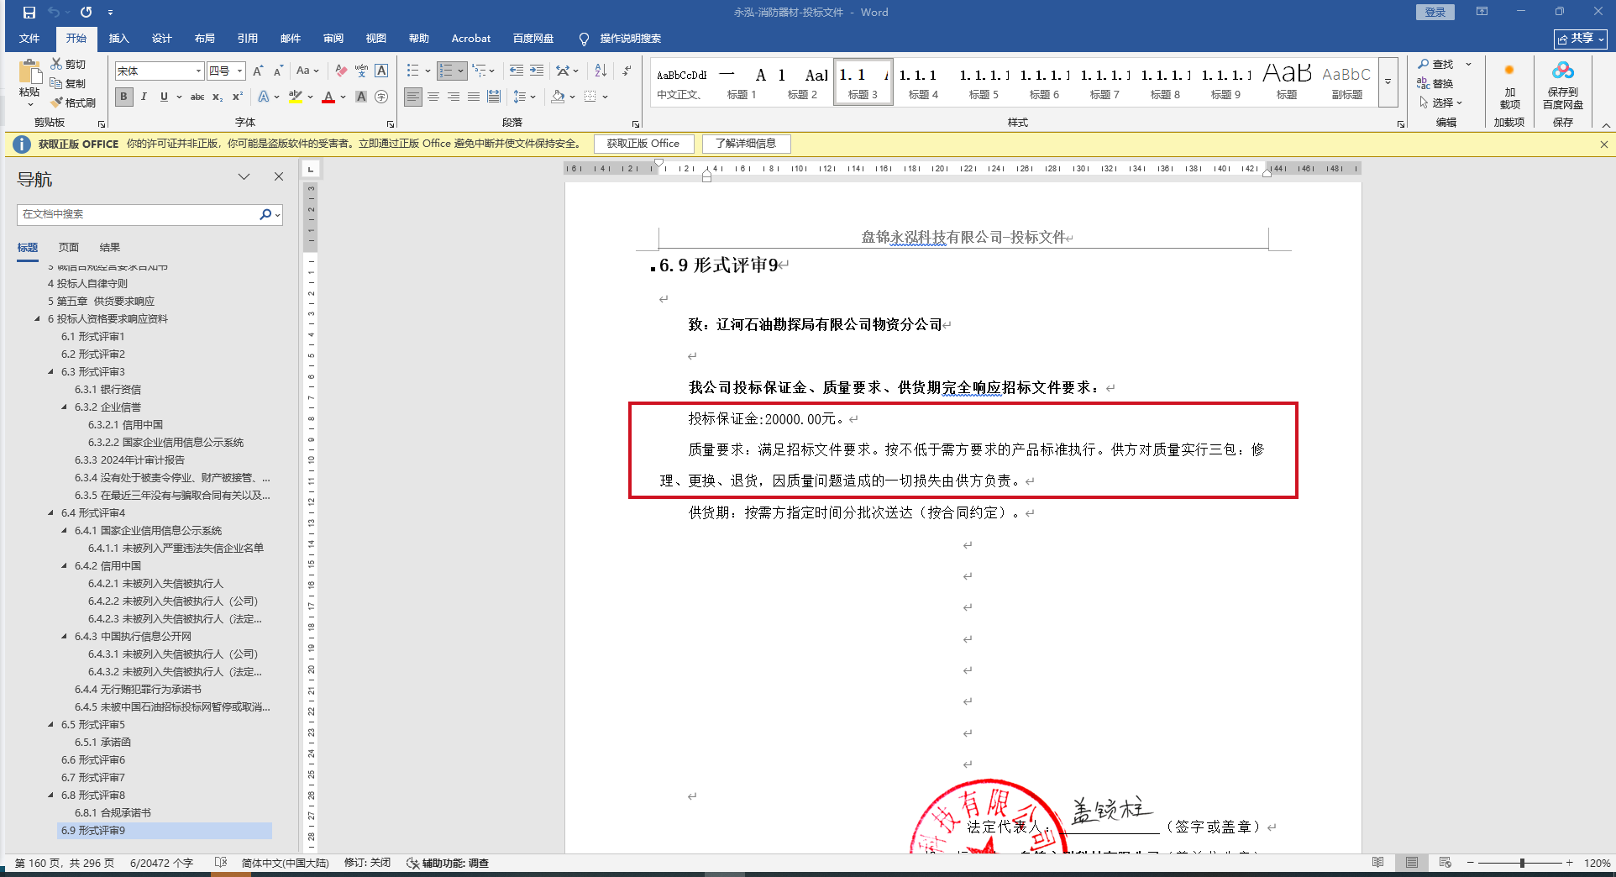Decrease paragraph indent
The height and width of the screenshot is (877, 1616).
tap(517, 71)
